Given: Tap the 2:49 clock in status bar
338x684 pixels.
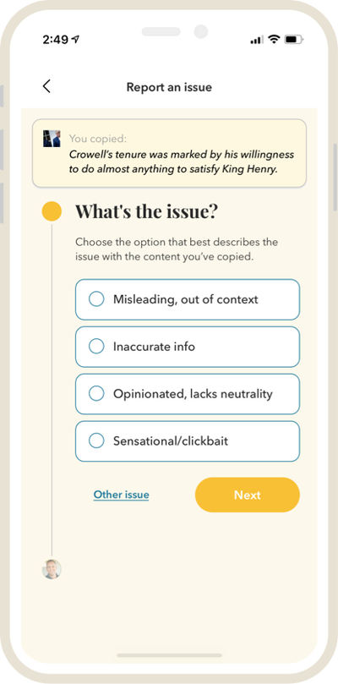Looking at the screenshot, I should (x=56, y=40).
